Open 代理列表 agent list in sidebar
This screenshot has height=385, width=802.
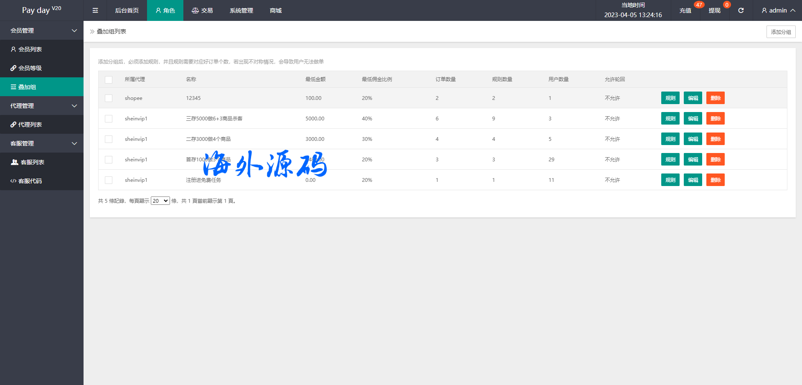pyautogui.click(x=30, y=125)
